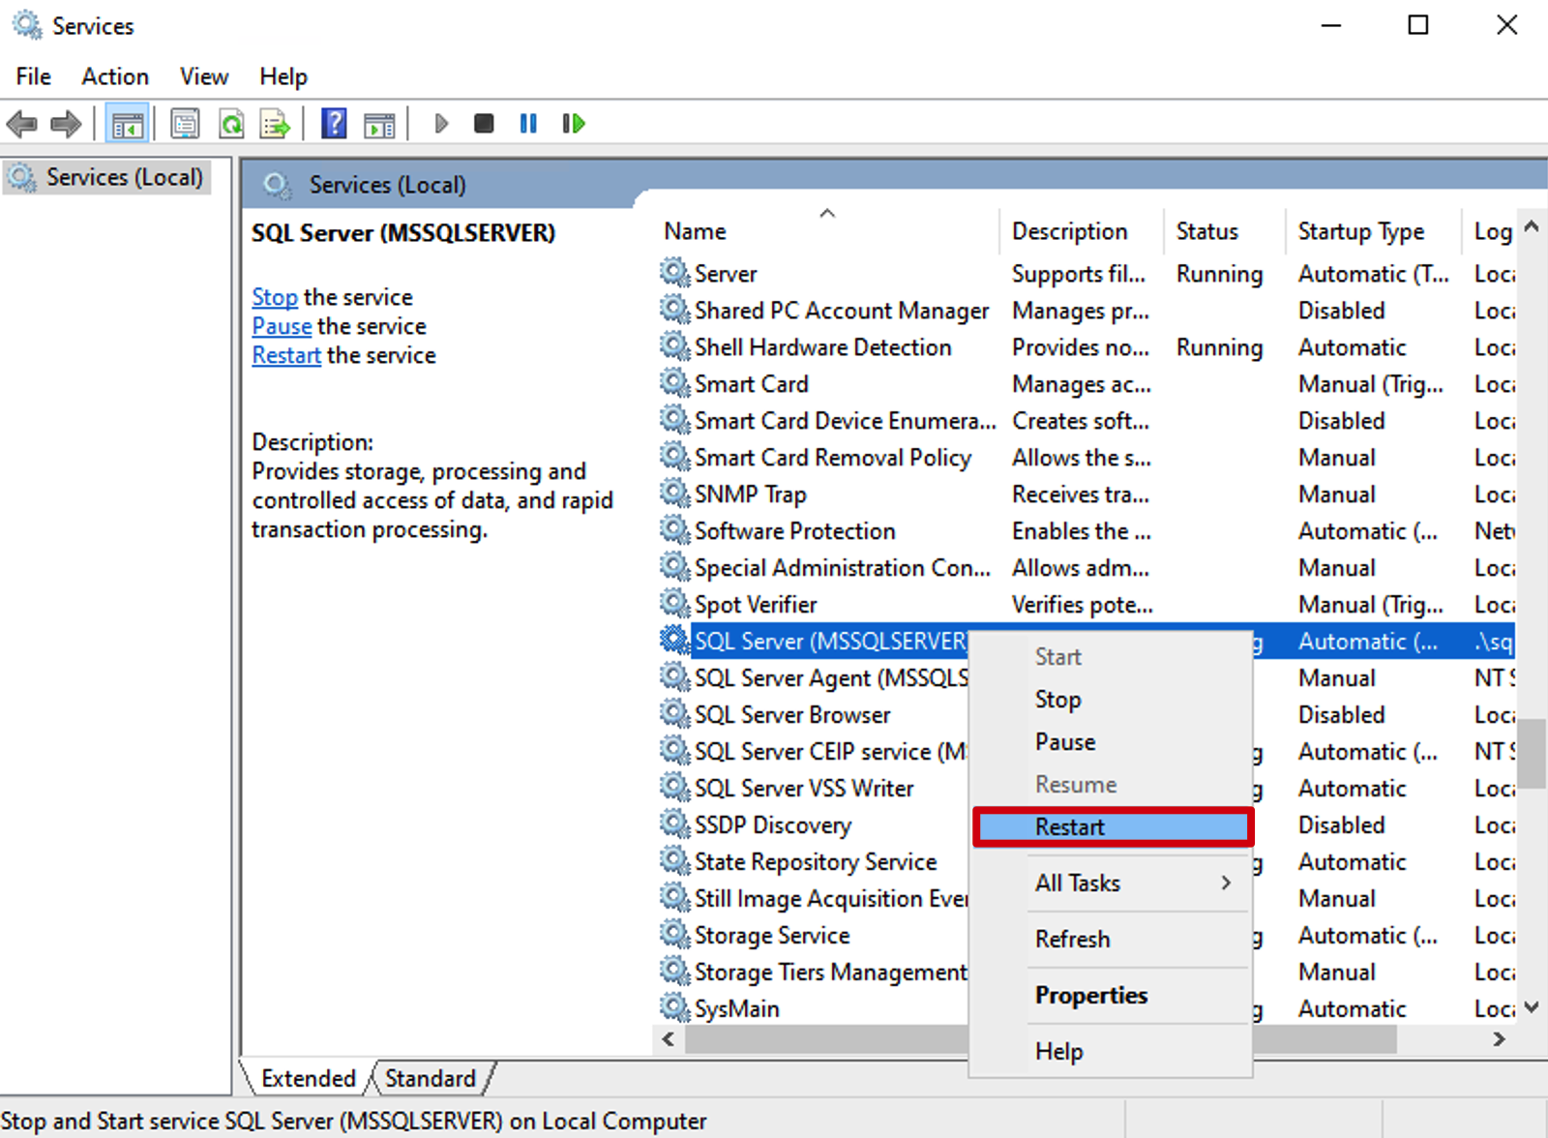Click the gear icon beside Software Protection
This screenshot has width=1548, height=1138.
tap(674, 530)
